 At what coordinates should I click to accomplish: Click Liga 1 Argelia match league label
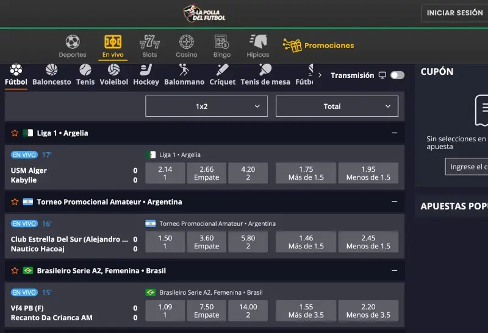click(180, 155)
